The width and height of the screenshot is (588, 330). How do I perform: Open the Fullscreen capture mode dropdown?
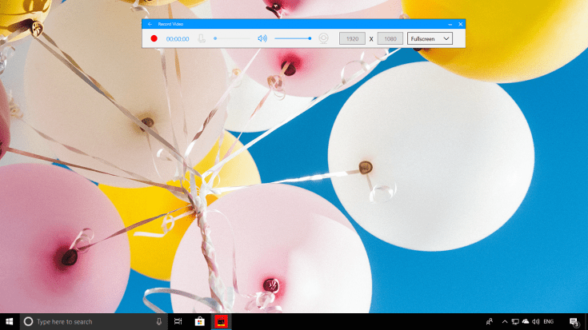tap(430, 38)
